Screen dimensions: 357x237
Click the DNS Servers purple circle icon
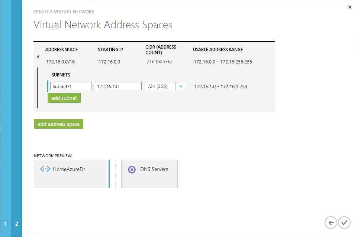pos(132,169)
